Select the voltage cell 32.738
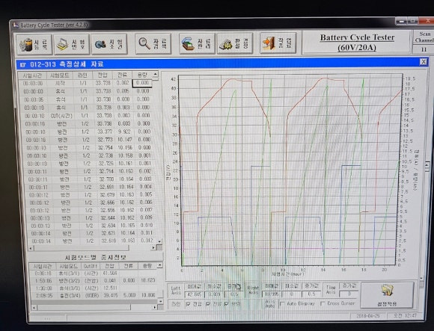The width and height of the screenshot is (434, 331). coord(106,156)
